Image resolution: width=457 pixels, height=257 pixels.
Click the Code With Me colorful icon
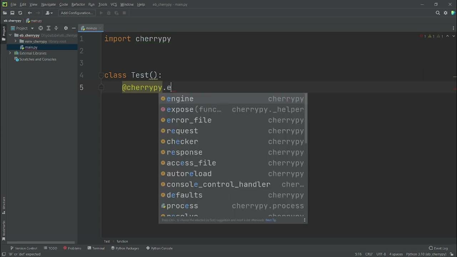453,13
